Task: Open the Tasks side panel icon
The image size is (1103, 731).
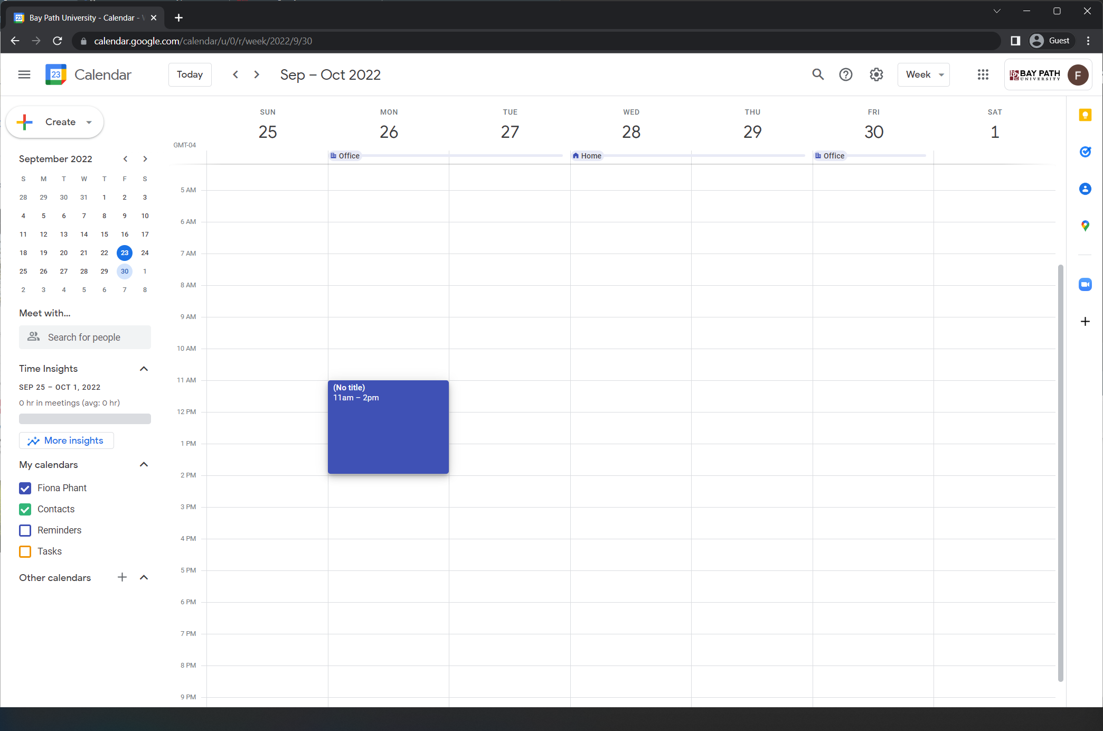Action: [1085, 152]
